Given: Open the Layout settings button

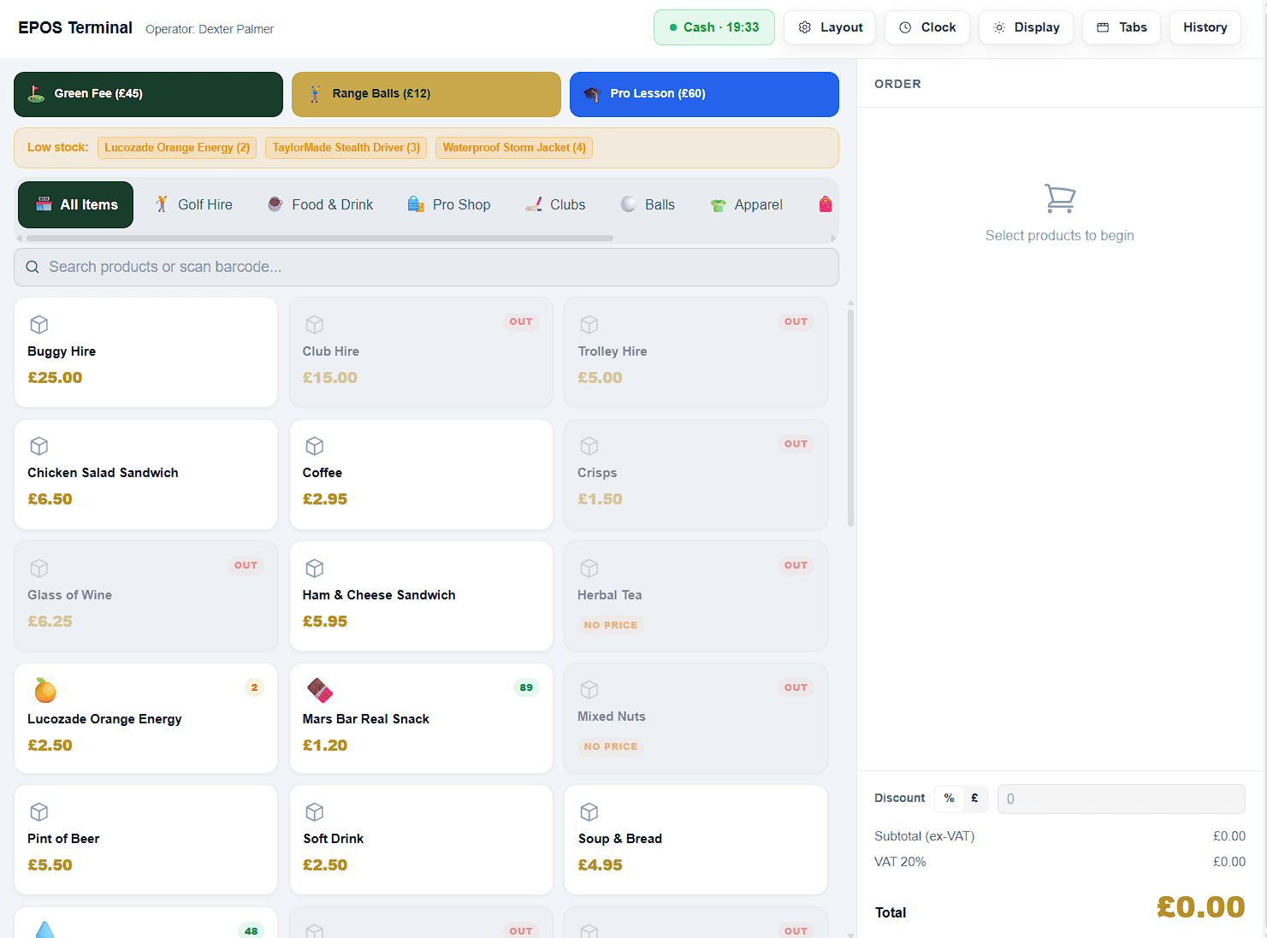Looking at the screenshot, I should [x=830, y=27].
